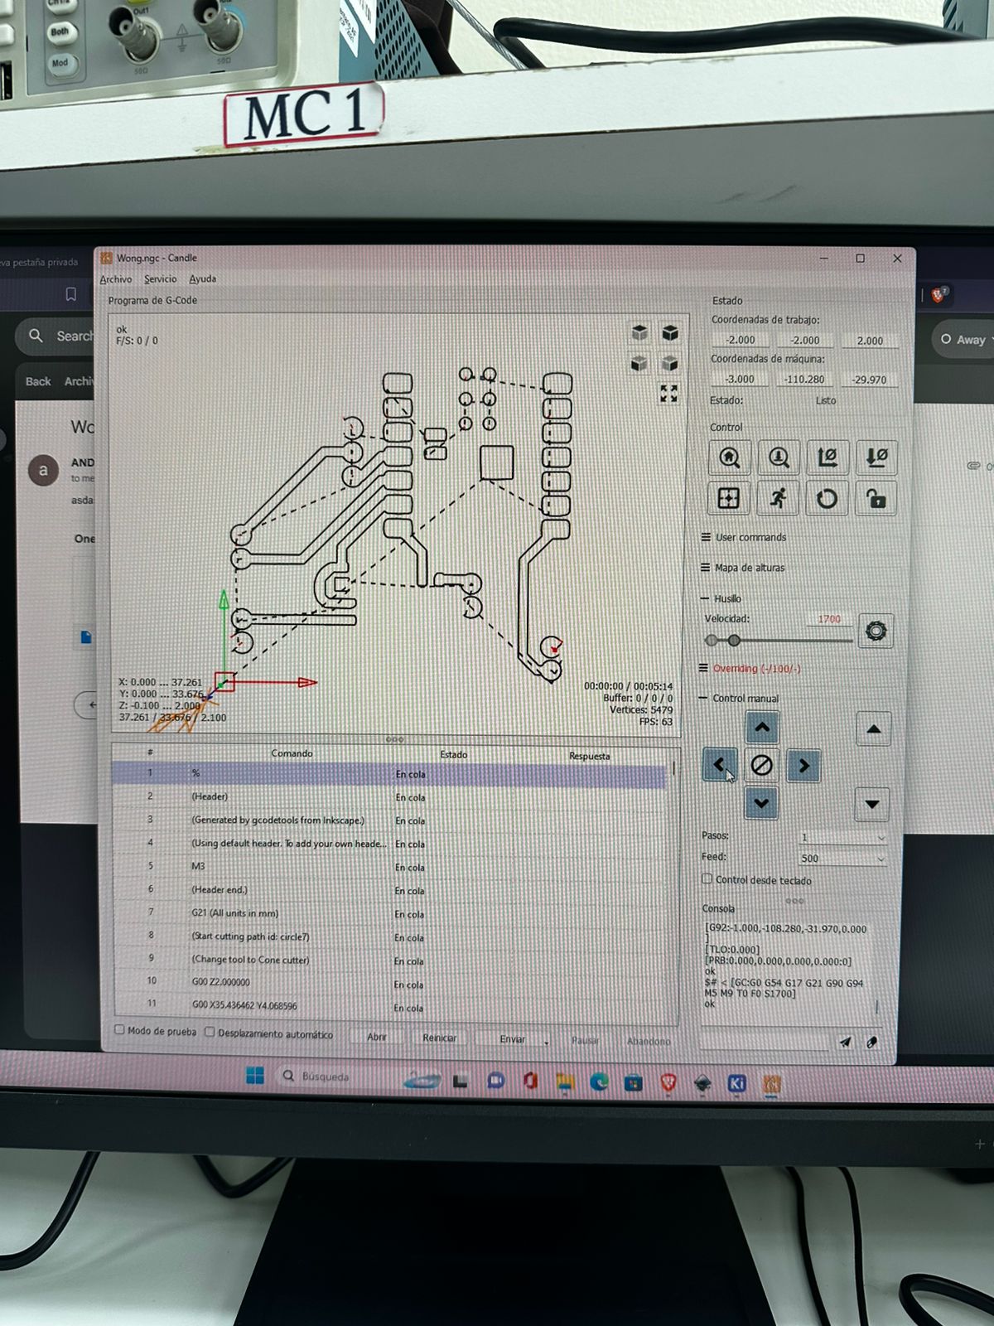994x1326 pixels.
Task: Collapse the Husillo section
Action: coord(720,598)
